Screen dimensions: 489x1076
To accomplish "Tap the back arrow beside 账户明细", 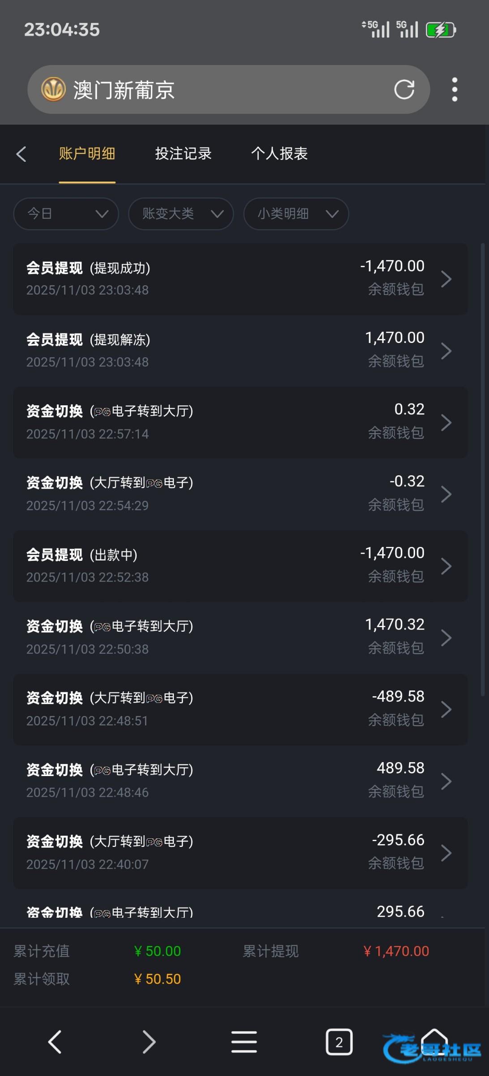I will [x=21, y=154].
